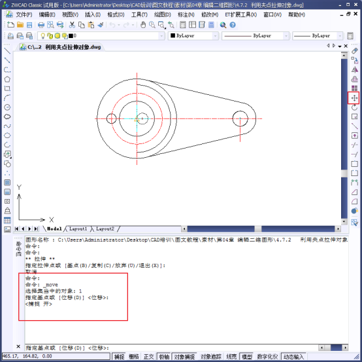Select the Line tool in left toolbar
Screen dimensions: 362x362
(7, 51)
